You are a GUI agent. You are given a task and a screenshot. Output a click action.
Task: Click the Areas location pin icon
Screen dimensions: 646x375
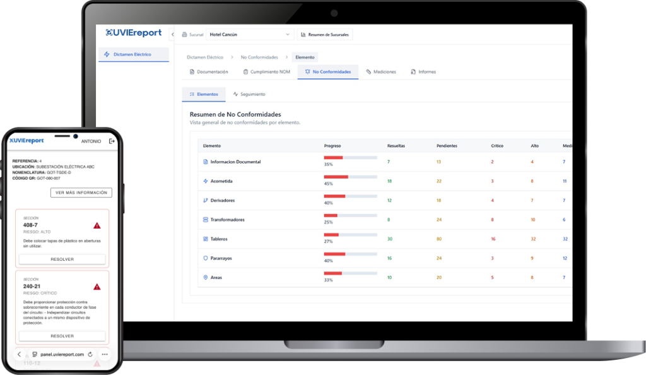coord(206,278)
